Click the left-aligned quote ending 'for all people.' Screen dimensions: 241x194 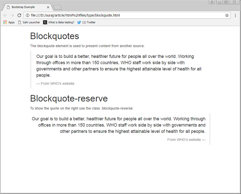(119, 66)
